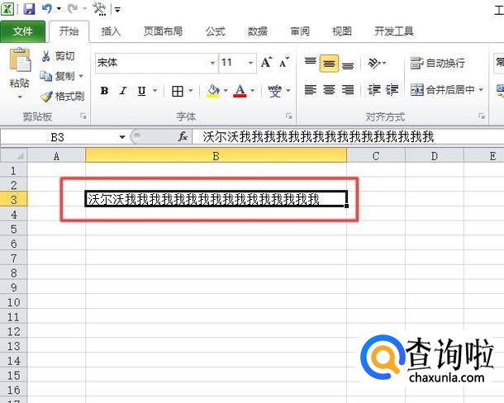The width and height of the screenshot is (504, 403).
Task: Select cell B3 containing 沃尔沃 text
Action: pos(216,199)
